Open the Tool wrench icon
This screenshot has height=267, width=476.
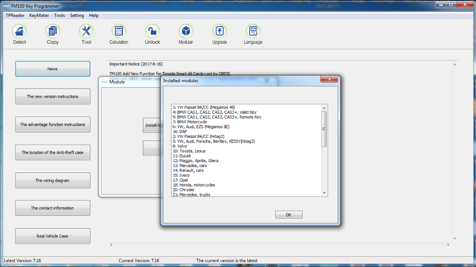(x=86, y=34)
